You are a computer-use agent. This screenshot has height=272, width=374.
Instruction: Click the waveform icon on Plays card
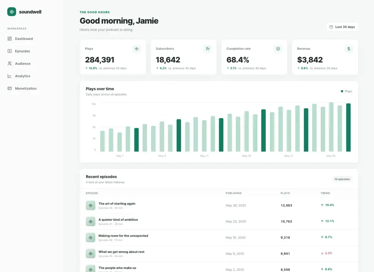click(137, 49)
